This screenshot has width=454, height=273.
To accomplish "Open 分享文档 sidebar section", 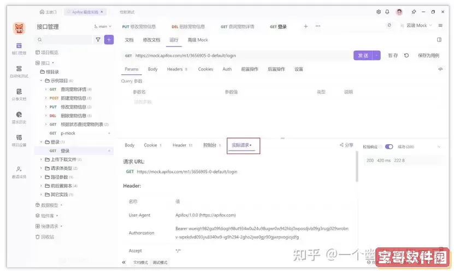I will coord(19,94).
